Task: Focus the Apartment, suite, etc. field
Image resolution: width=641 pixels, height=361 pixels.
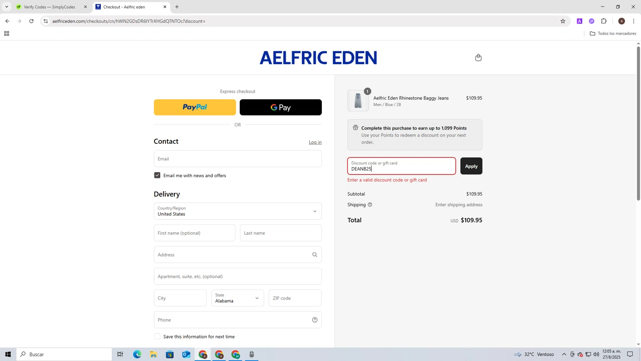Action: click(x=238, y=277)
